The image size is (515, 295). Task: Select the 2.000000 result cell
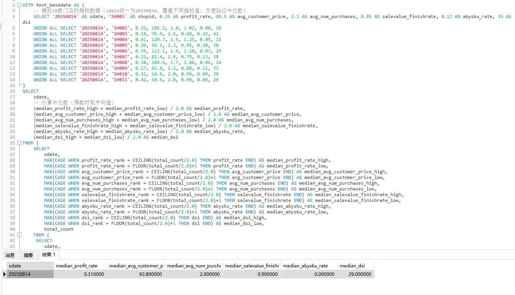pyautogui.click(x=194, y=274)
